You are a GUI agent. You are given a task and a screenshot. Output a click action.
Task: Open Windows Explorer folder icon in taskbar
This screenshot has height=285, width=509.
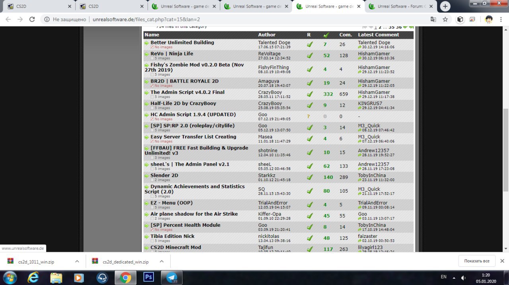[56, 277]
